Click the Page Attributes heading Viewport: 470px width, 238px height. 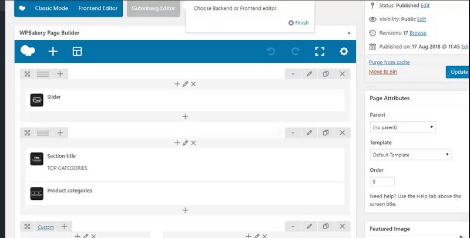390,98
